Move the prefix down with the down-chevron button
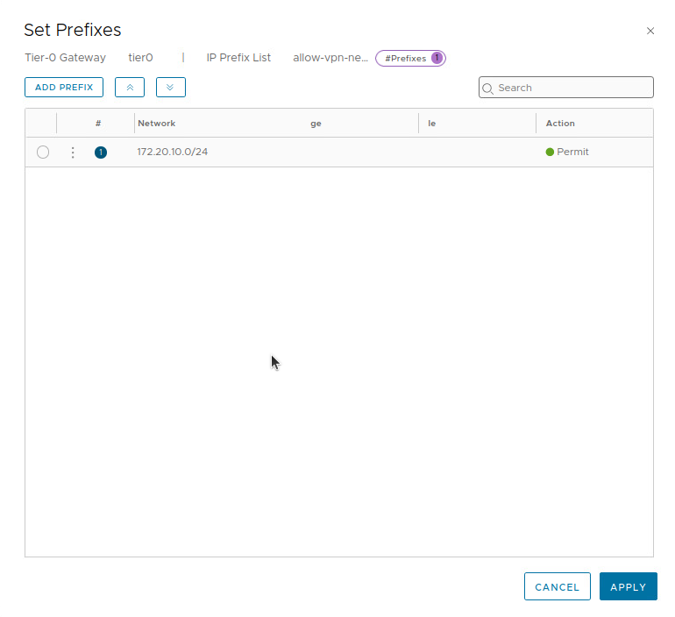This screenshot has width=675, height=617. (x=171, y=88)
